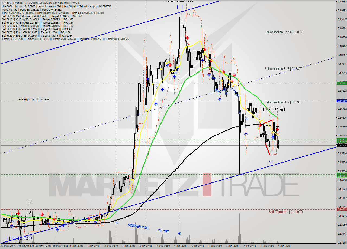The height and width of the screenshot is (249, 347).
Task: Select the '29 May 2024' date on time axis
Action: 8,246
